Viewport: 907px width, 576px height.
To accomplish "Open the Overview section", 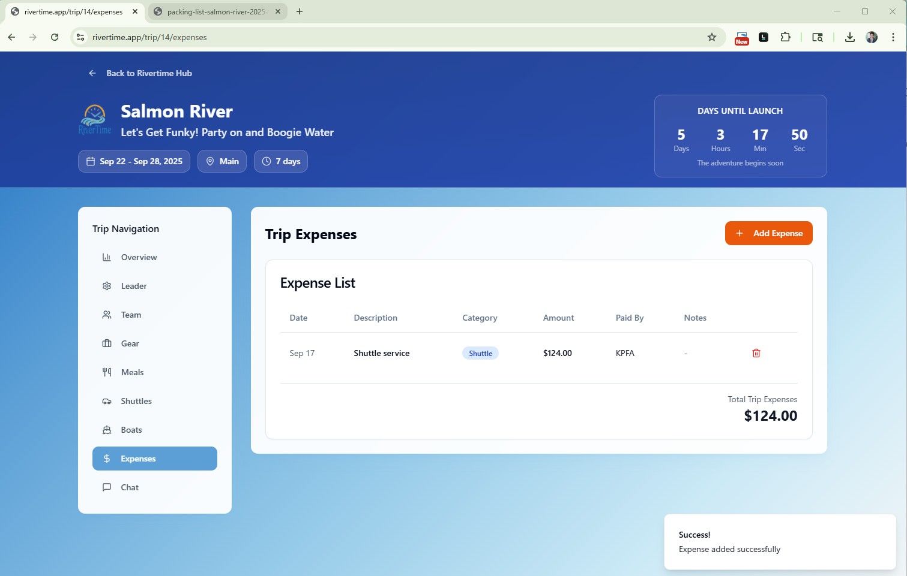I will click(139, 257).
